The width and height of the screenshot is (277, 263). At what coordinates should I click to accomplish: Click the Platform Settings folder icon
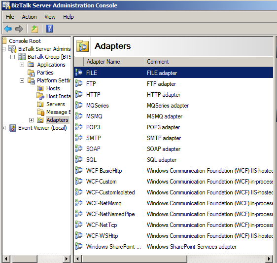coord(31,80)
